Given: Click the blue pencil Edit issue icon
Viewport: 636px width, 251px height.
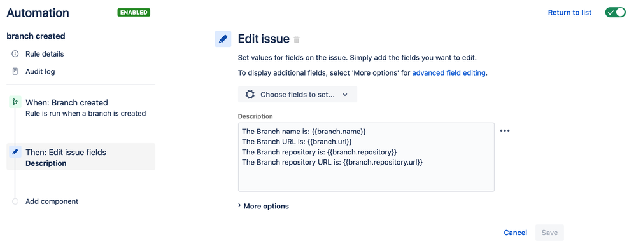Looking at the screenshot, I should (x=223, y=39).
